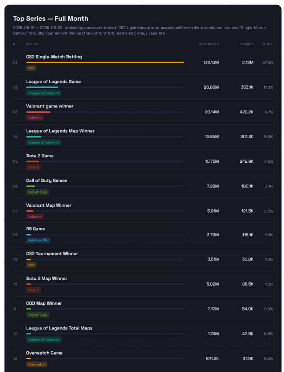This screenshot has width=284, height=372.
Task: Click 3.02M contracts value
Action: [x=212, y=284]
